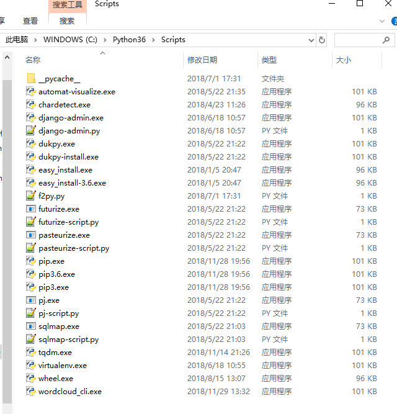This screenshot has height=414, width=397.
Task: Click the pip.exe file icon
Action: [x=31, y=261]
